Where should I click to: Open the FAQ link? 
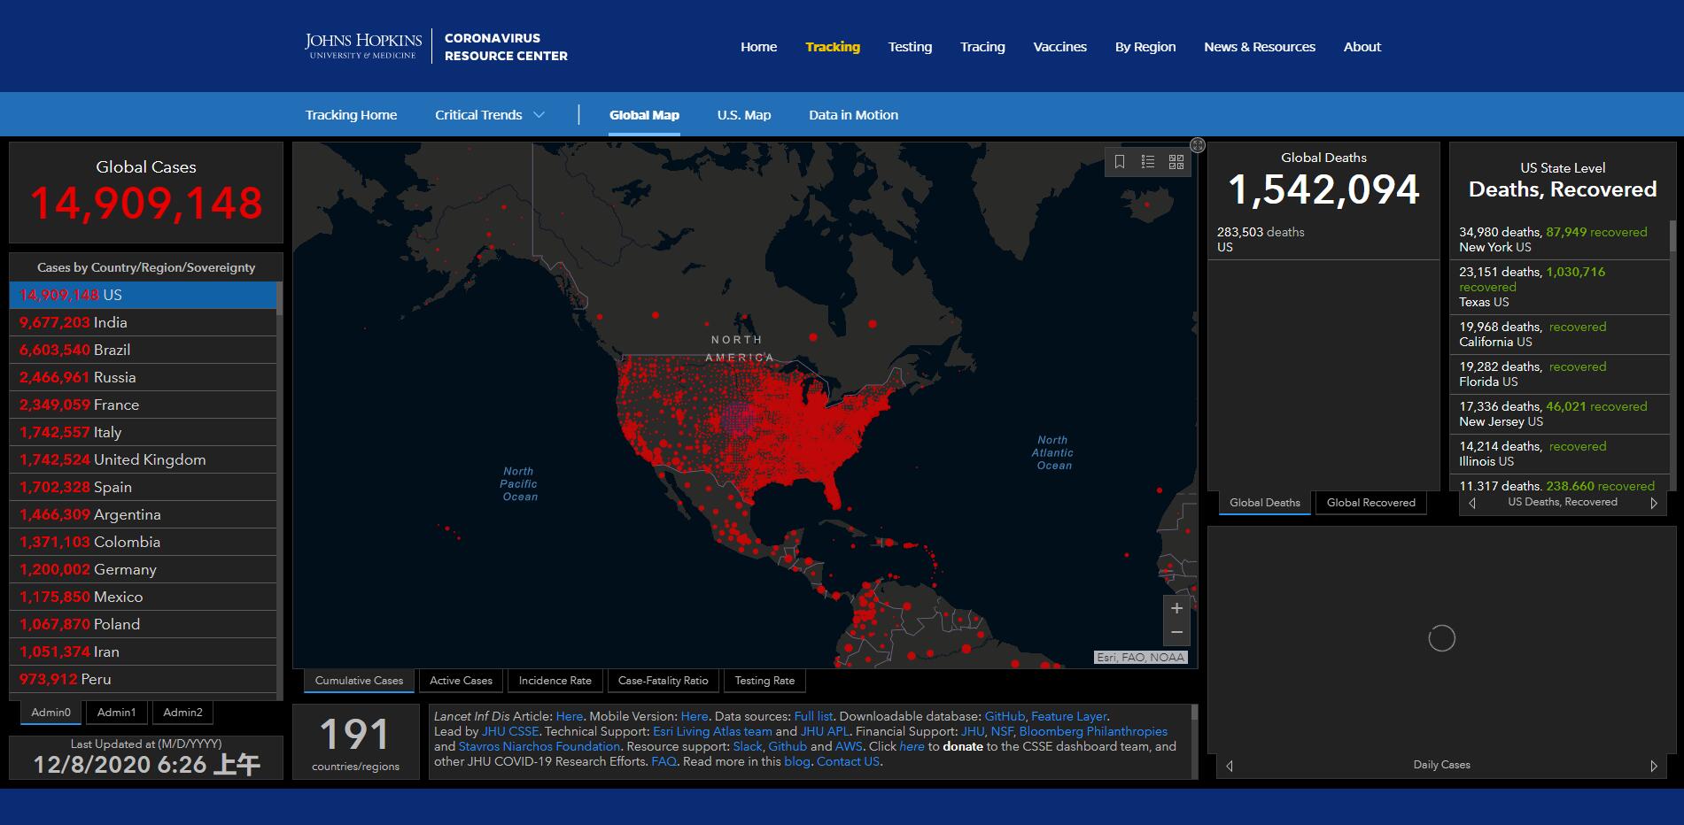click(664, 761)
